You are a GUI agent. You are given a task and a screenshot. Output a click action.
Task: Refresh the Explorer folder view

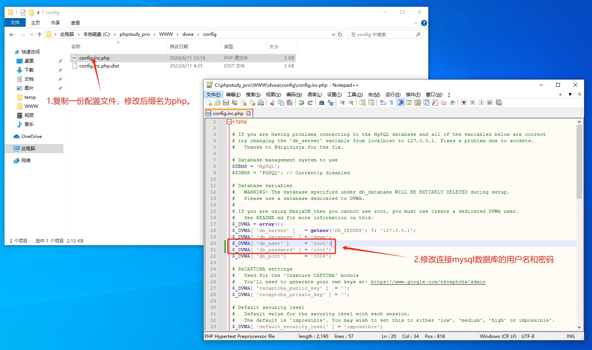(x=340, y=34)
